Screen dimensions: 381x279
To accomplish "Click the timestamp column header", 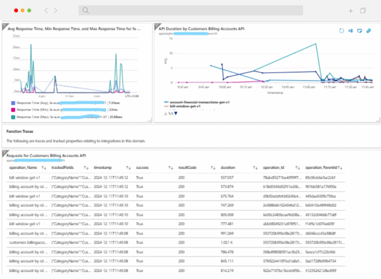I will (x=103, y=167).
